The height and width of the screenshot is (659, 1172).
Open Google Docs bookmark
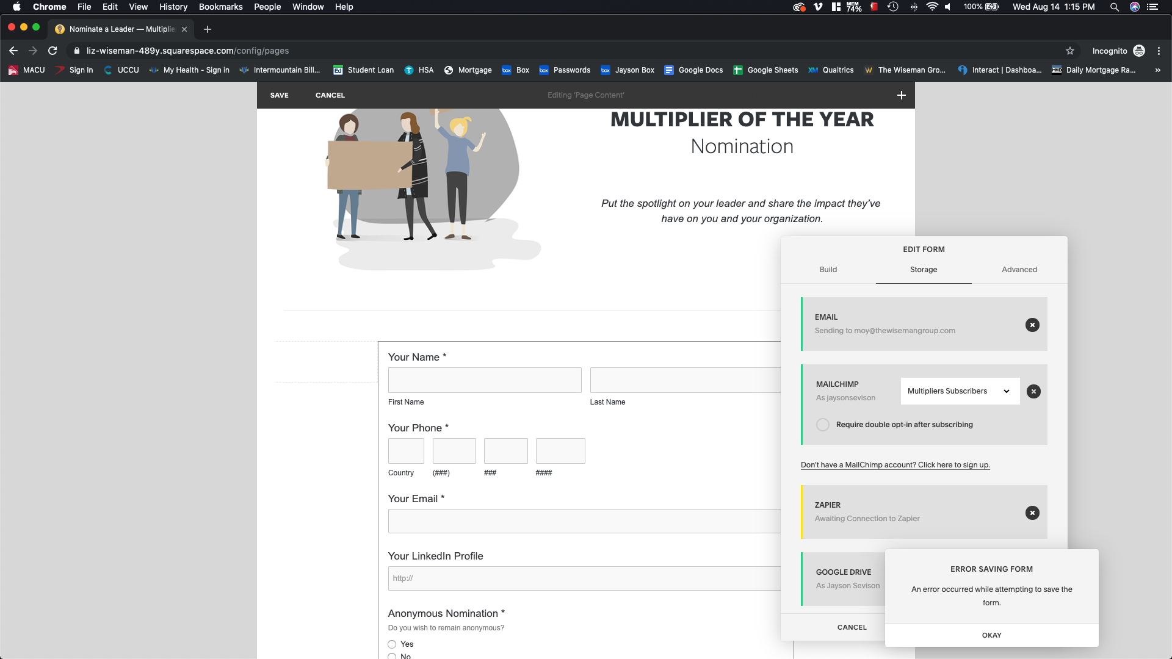(x=693, y=70)
